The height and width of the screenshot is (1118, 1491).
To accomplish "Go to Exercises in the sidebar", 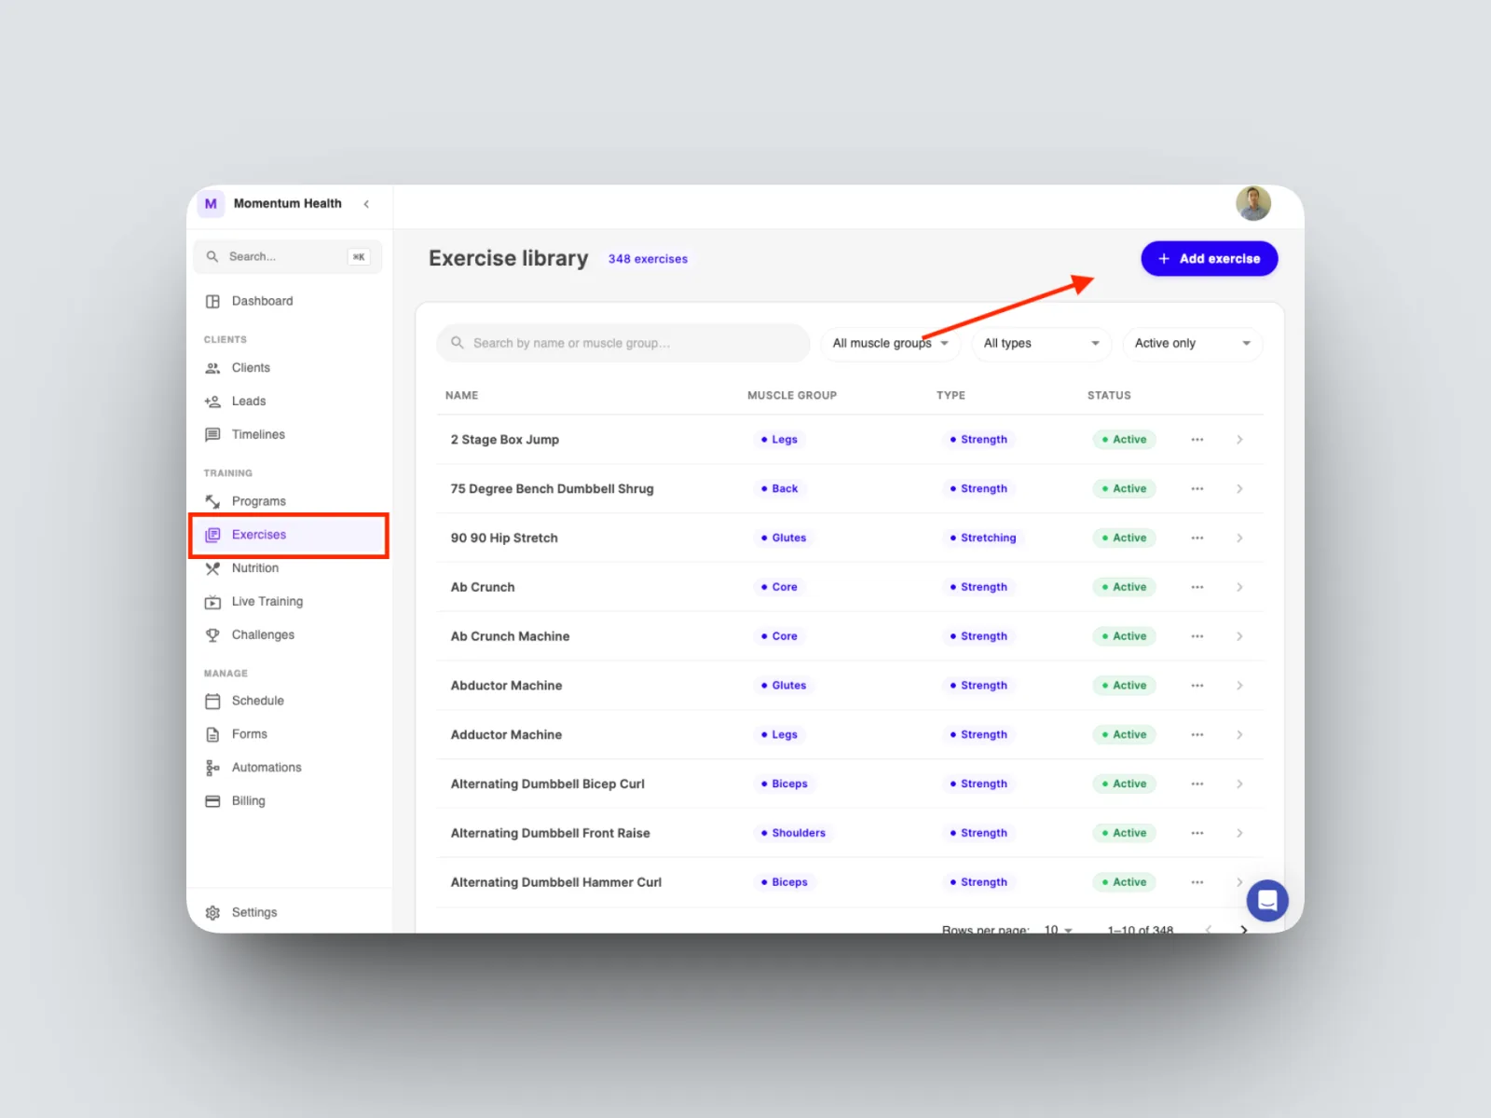I will click(289, 535).
